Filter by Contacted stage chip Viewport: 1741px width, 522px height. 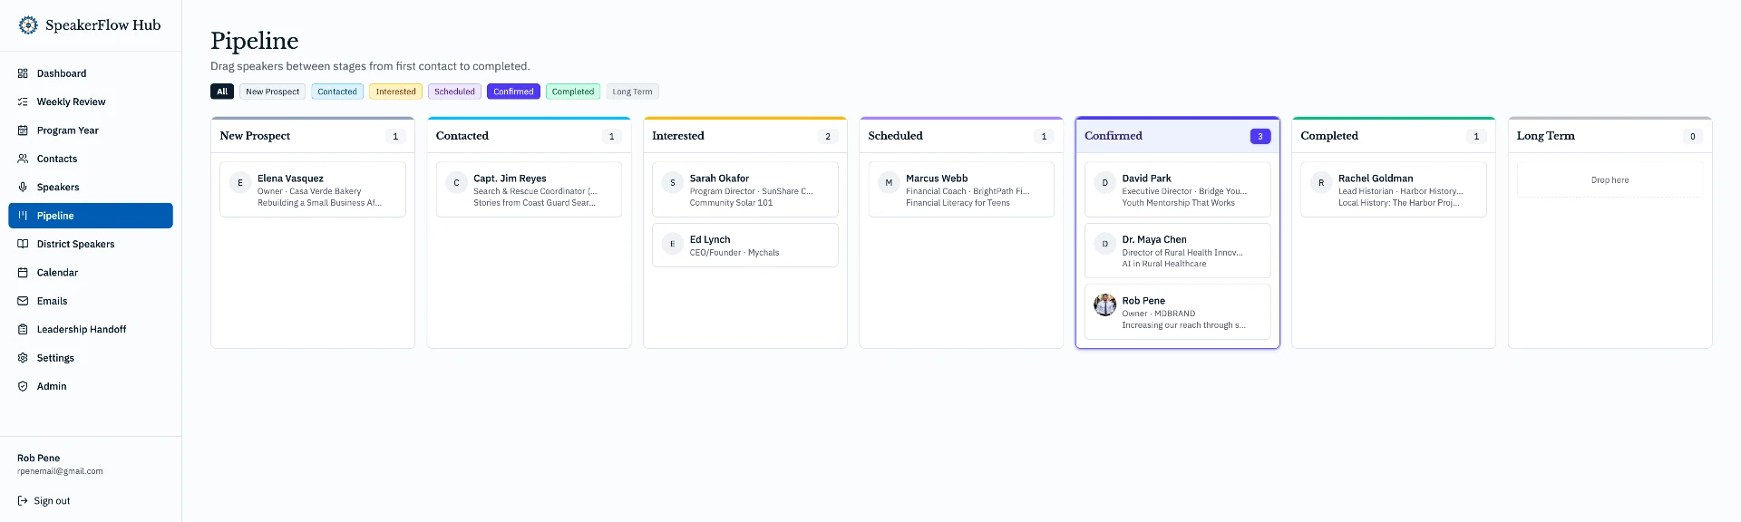tap(337, 92)
